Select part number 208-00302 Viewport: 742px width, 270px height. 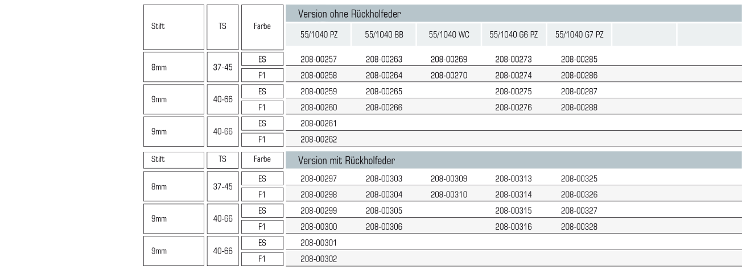[x=319, y=259]
